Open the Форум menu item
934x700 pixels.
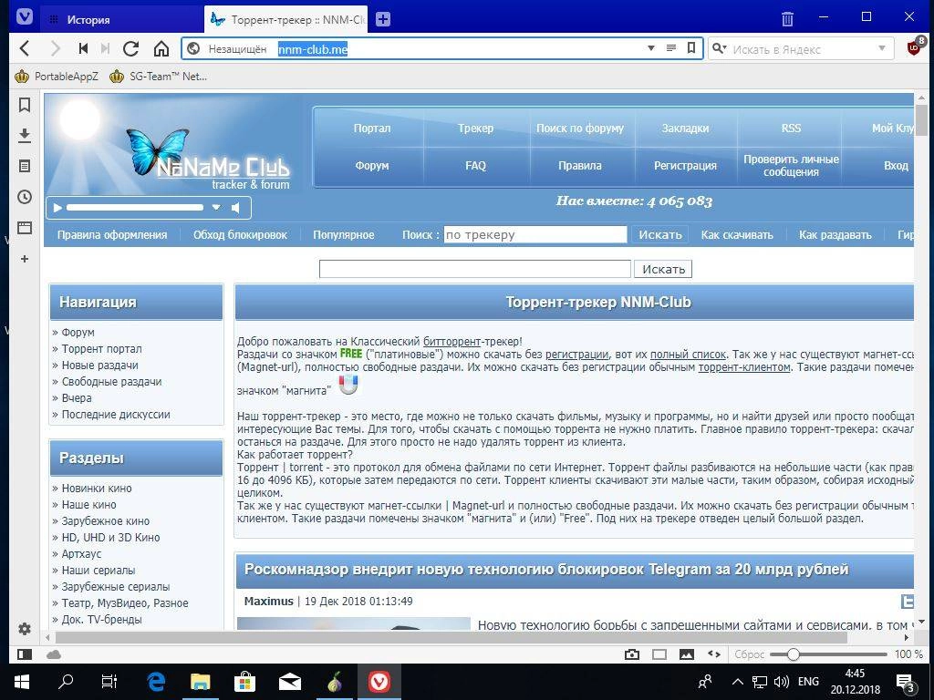(x=372, y=166)
